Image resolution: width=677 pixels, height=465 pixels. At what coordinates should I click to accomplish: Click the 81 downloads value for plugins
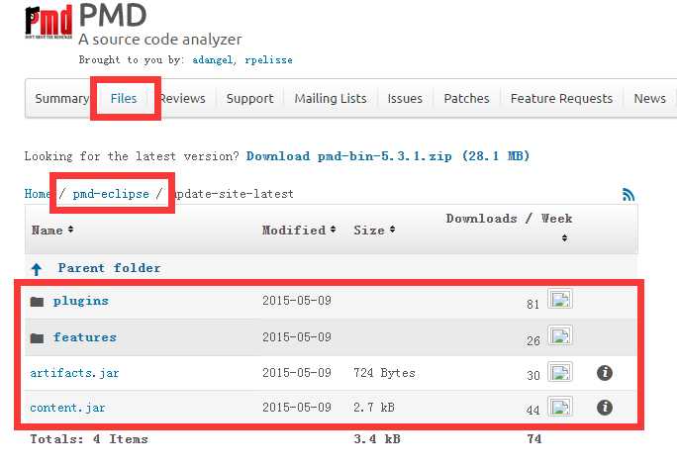533,305
